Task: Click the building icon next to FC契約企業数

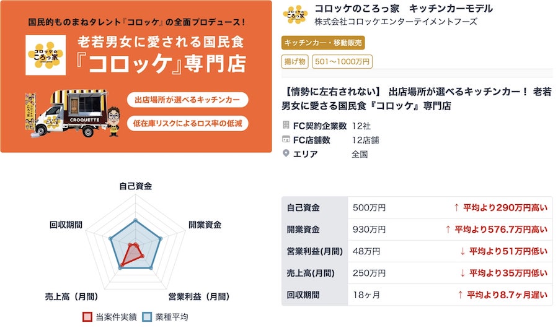Action: click(x=286, y=124)
